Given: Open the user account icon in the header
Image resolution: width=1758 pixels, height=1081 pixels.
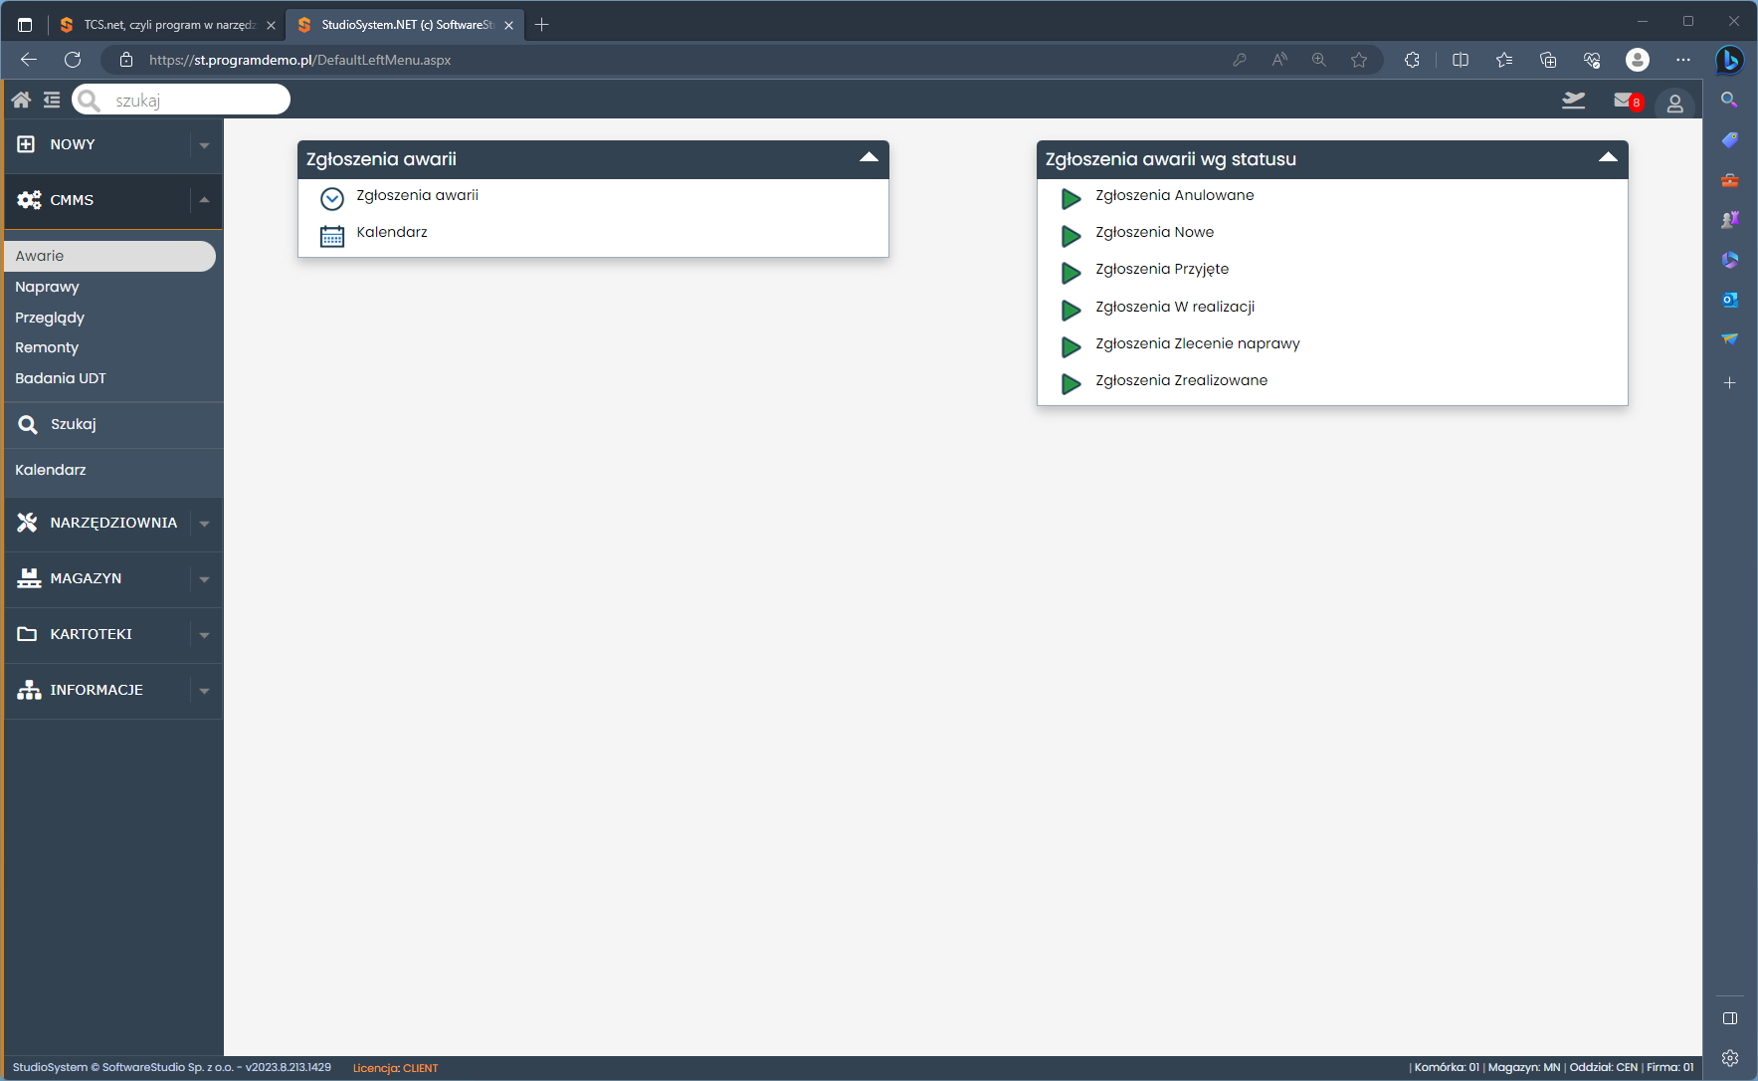Looking at the screenshot, I should (1674, 104).
